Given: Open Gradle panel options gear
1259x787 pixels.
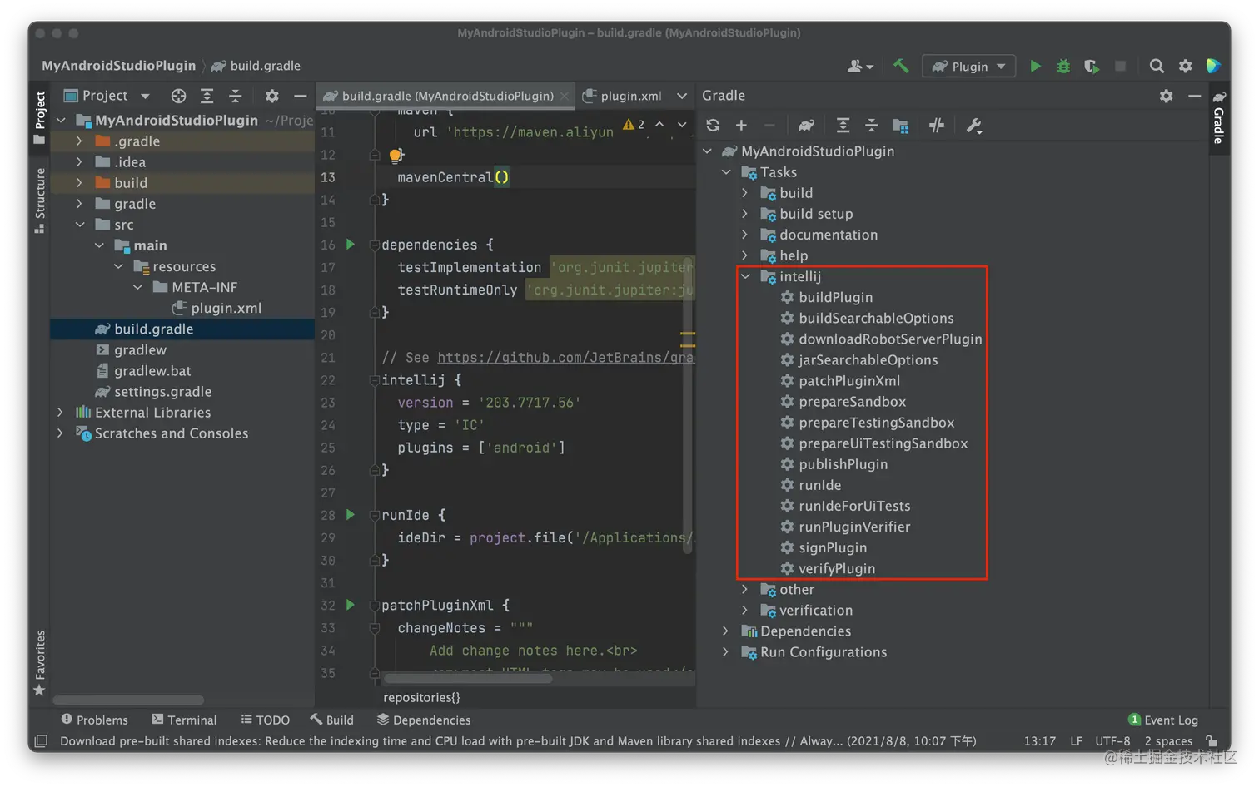Looking at the screenshot, I should pyautogui.click(x=1166, y=96).
